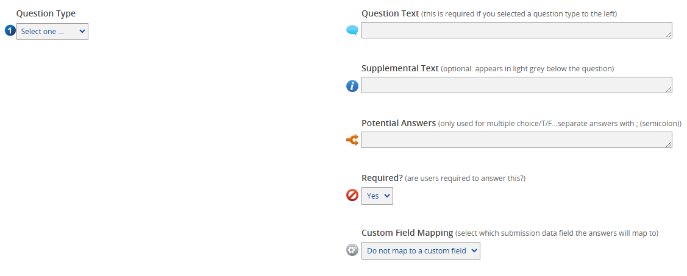Screen dimensions: 687x276
Task: Click the 'Required?' label text
Action: pyautogui.click(x=382, y=178)
